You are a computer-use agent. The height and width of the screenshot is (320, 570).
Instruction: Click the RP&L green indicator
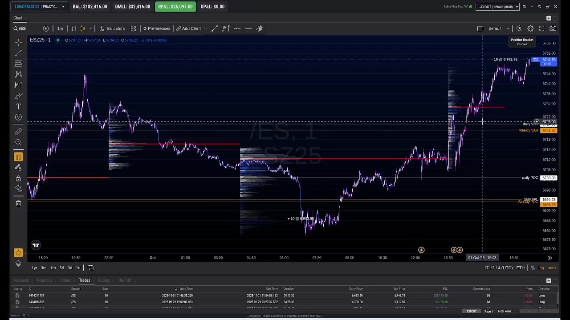click(175, 7)
